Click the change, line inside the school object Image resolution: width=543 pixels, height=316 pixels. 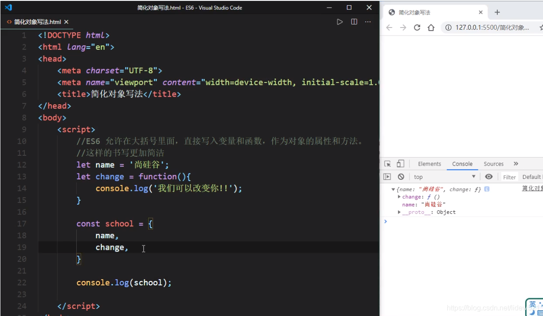(x=112, y=247)
